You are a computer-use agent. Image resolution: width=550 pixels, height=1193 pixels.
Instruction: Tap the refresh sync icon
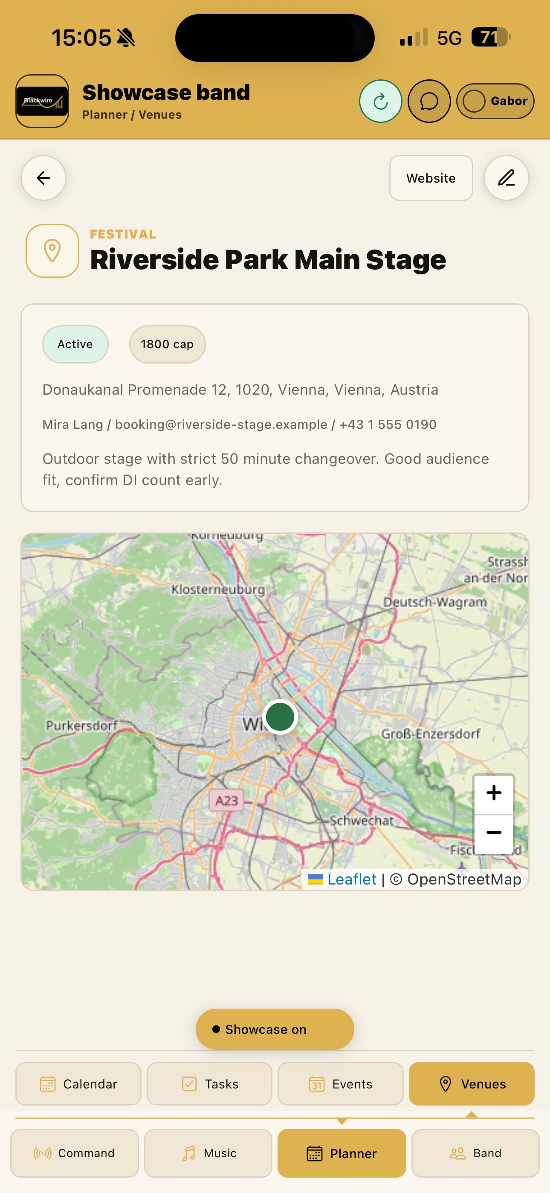381,101
